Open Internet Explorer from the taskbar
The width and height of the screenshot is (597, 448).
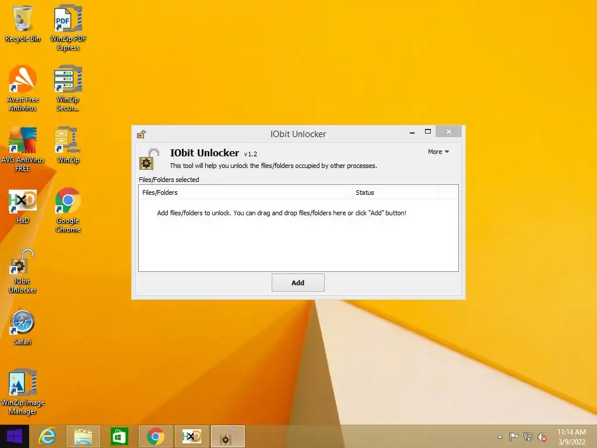coord(48,436)
